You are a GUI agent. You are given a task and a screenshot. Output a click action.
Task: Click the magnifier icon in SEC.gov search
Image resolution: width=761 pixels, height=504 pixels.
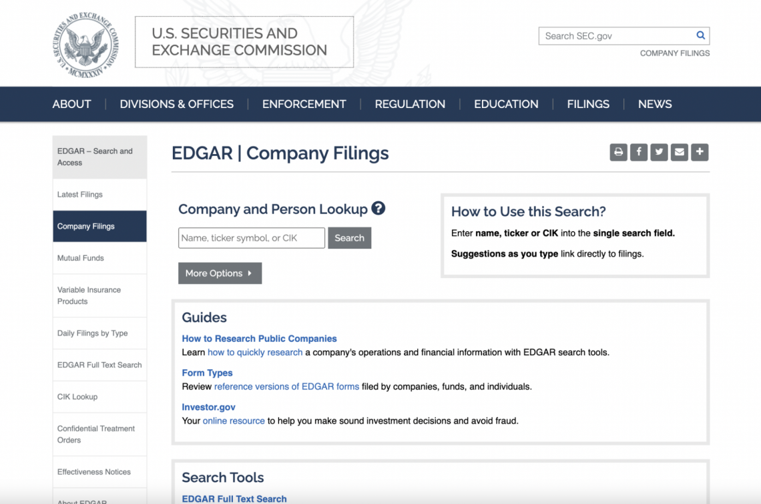[x=700, y=35]
